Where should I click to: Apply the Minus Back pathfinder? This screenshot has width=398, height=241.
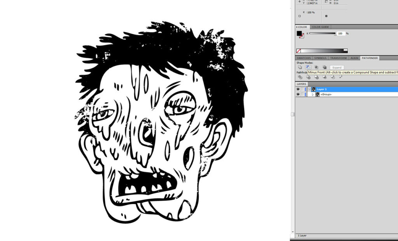click(340, 77)
